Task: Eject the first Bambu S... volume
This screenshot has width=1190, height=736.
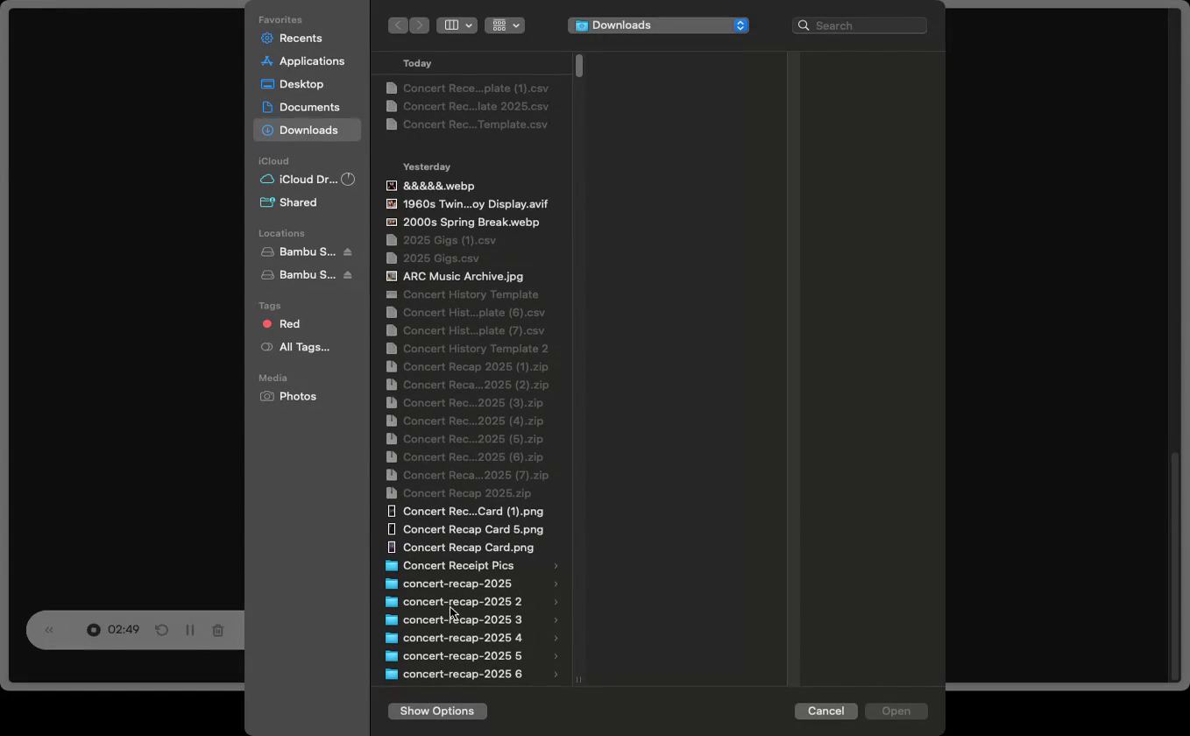Action: pyautogui.click(x=348, y=252)
